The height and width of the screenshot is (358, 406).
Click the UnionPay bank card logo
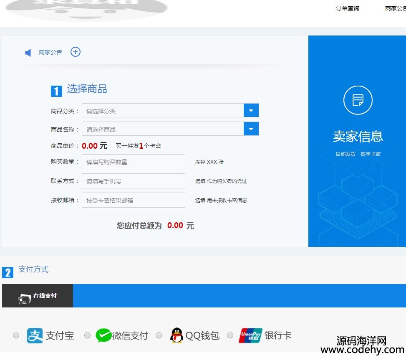click(250, 335)
